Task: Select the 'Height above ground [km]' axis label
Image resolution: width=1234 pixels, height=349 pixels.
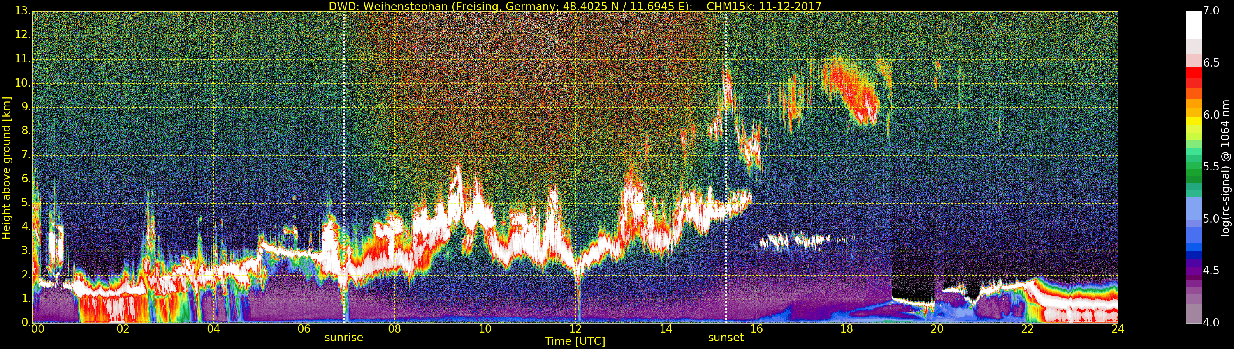Action: (x=6, y=168)
